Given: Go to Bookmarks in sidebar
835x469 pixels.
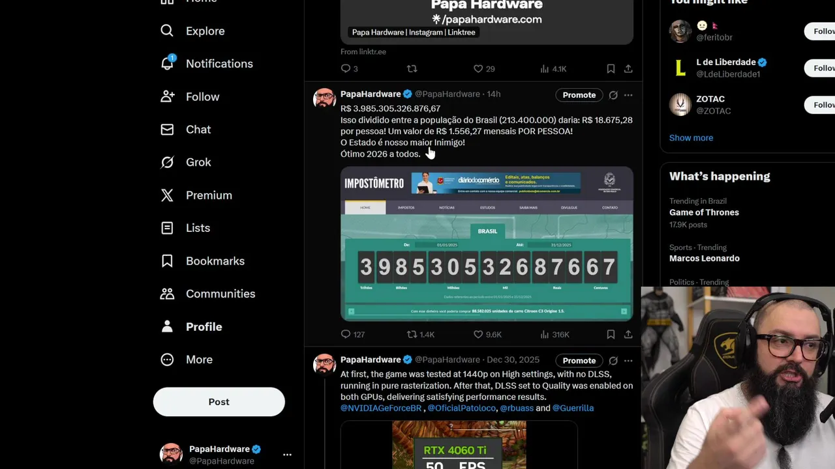Looking at the screenshot, I should (202, 261).
